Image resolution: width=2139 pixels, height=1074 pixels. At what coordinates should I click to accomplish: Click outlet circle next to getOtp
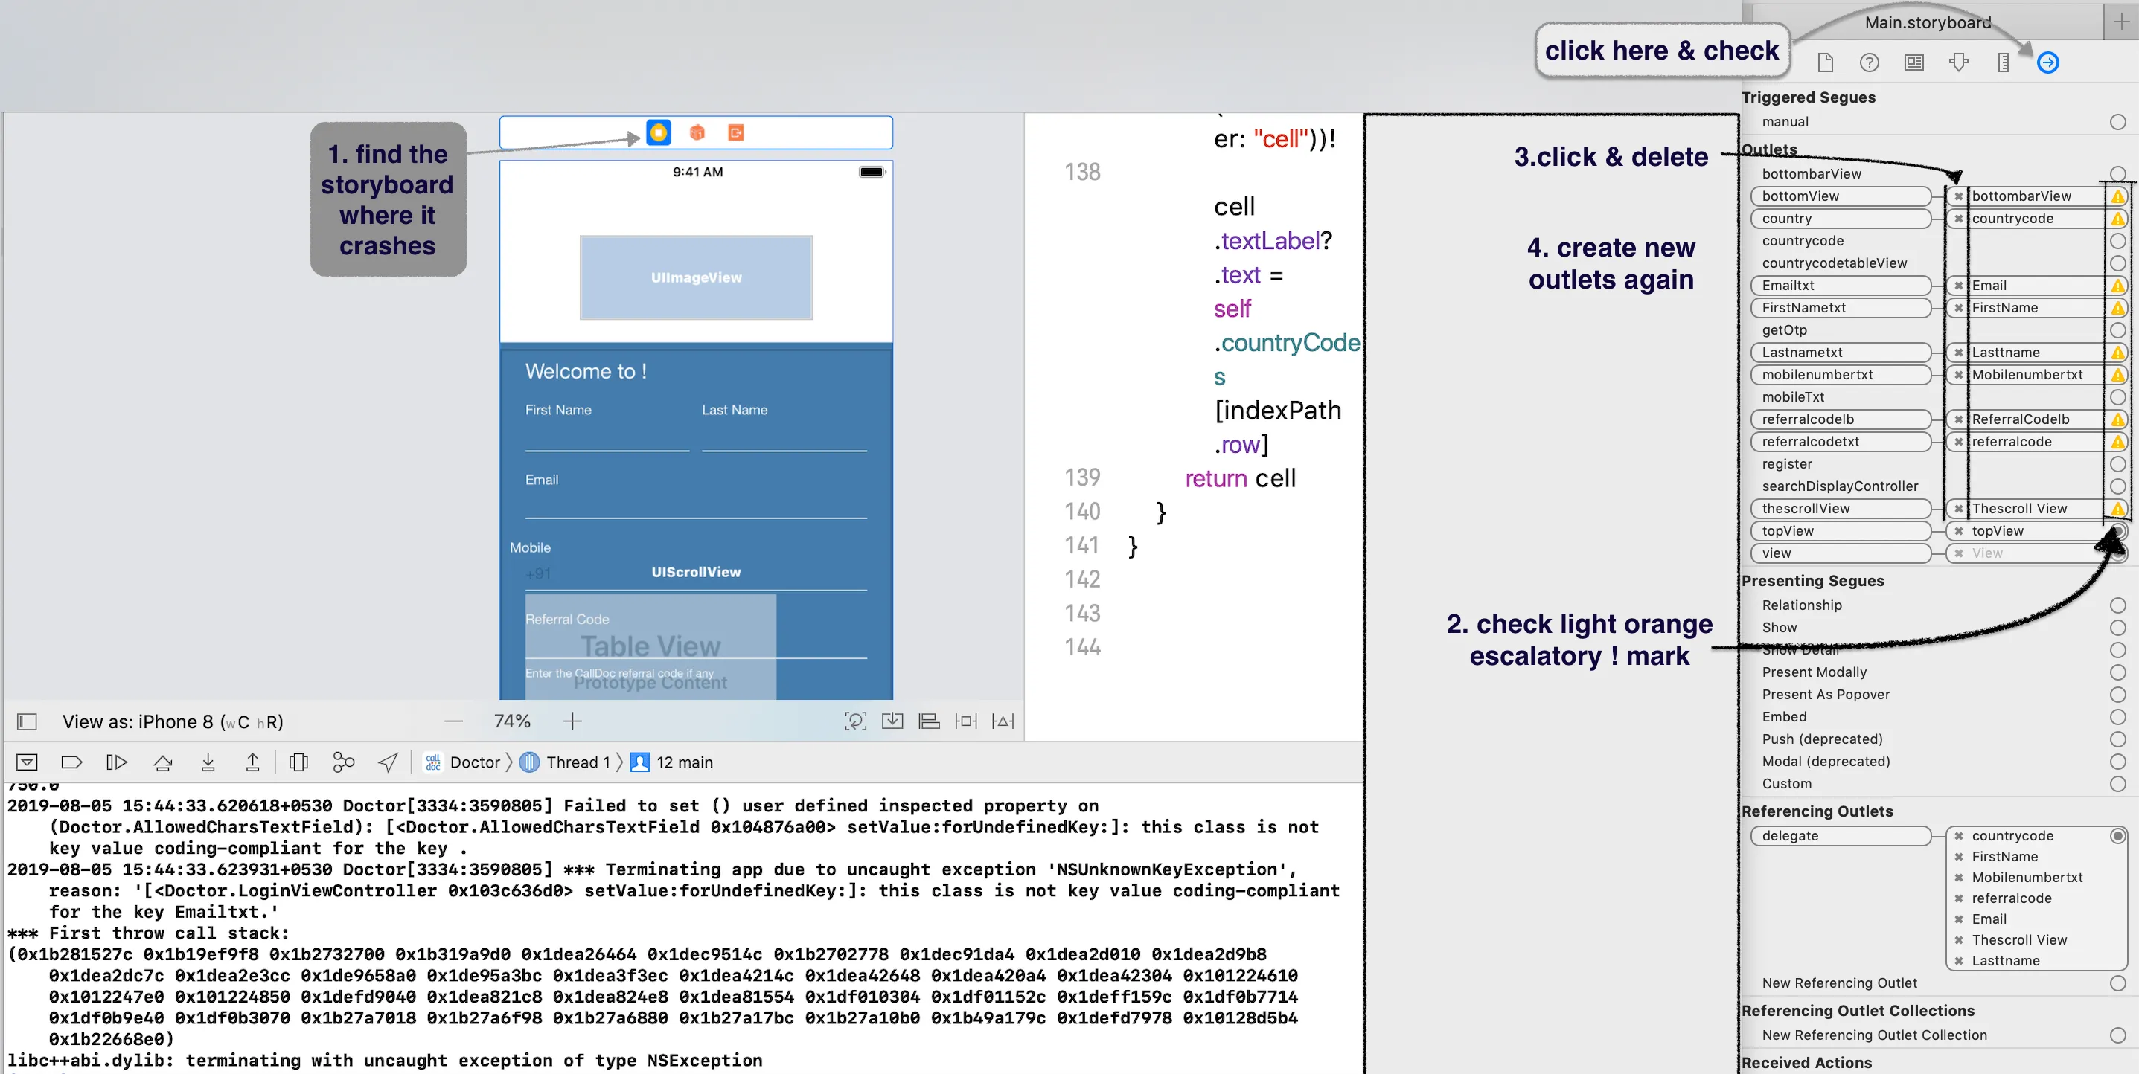point(2117,330)
